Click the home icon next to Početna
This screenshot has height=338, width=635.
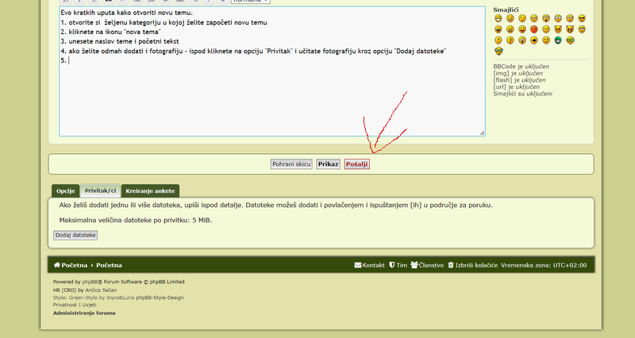56,265
